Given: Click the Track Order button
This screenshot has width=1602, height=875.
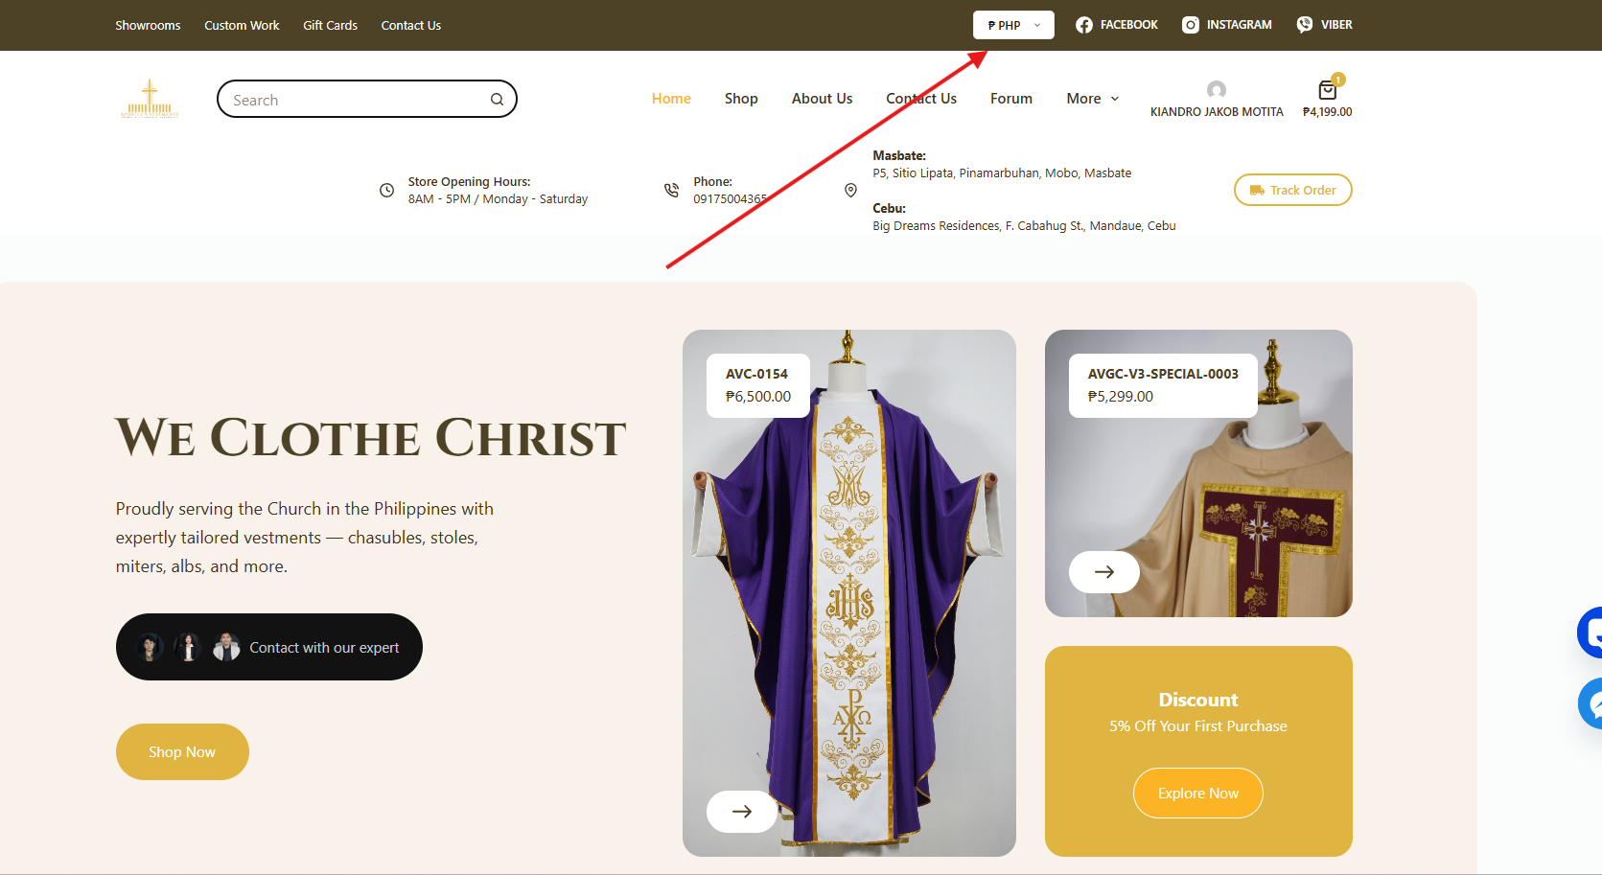Looking at the screenshot, I should coord(1292,190).
